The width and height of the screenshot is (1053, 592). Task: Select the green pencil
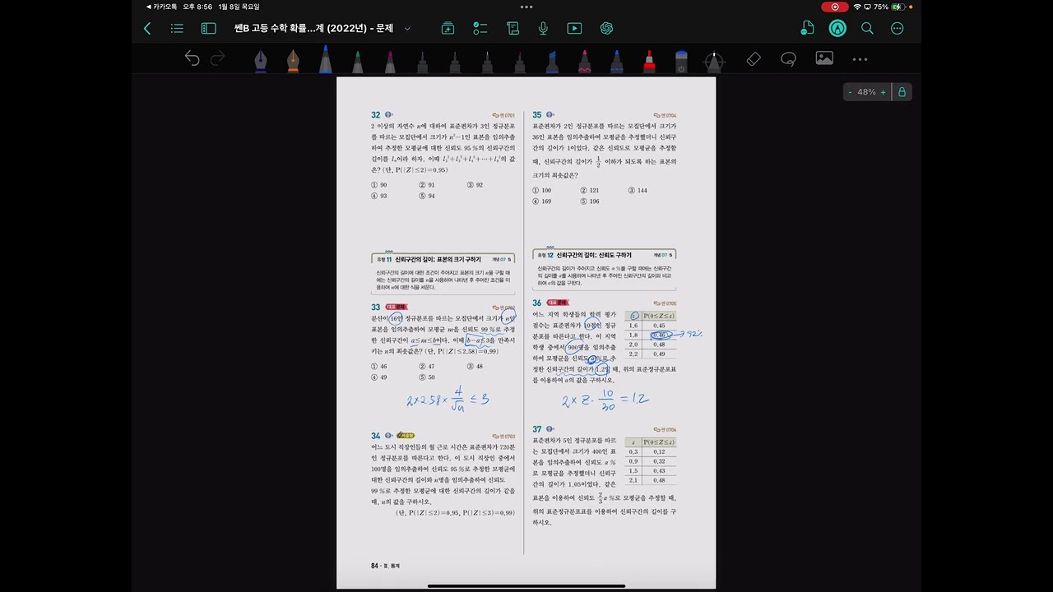click(x=357, y=61)
